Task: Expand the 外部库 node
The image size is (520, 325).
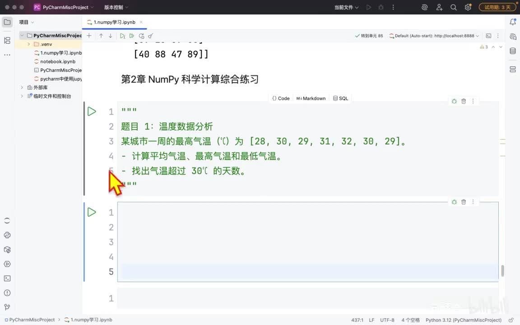Action: [x=22, y=88]
